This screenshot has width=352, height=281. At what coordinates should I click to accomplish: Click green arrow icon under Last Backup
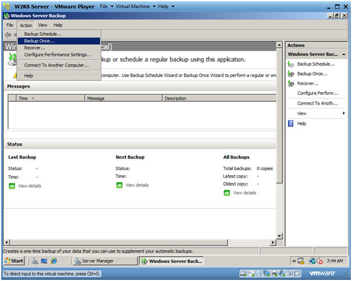point(12,186)
